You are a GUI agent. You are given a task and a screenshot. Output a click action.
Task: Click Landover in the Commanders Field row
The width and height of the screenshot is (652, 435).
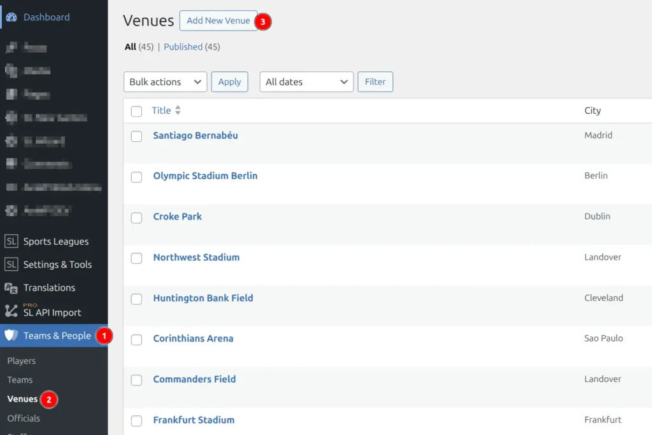602,379
